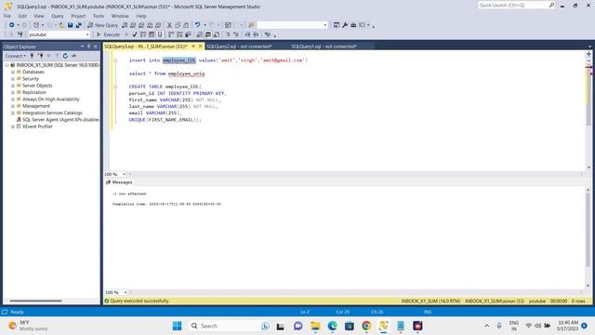Open the youtube database dropdown
595x335 pixels.
87,34
